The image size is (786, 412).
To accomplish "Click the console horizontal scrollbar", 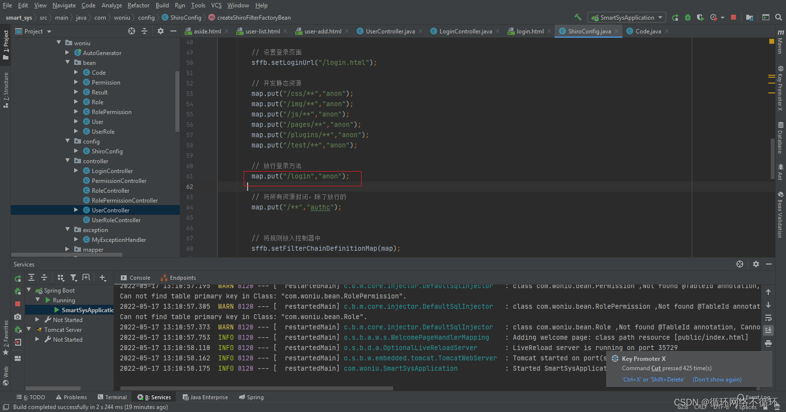I will (256, 388).
